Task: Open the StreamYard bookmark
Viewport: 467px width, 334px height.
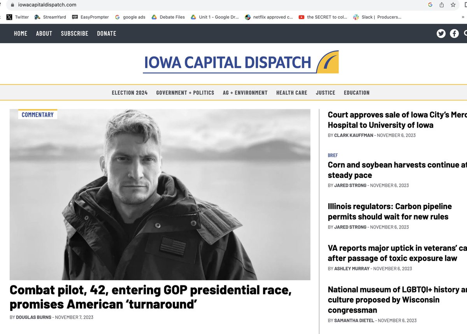Action: click(x=50, y=17)
